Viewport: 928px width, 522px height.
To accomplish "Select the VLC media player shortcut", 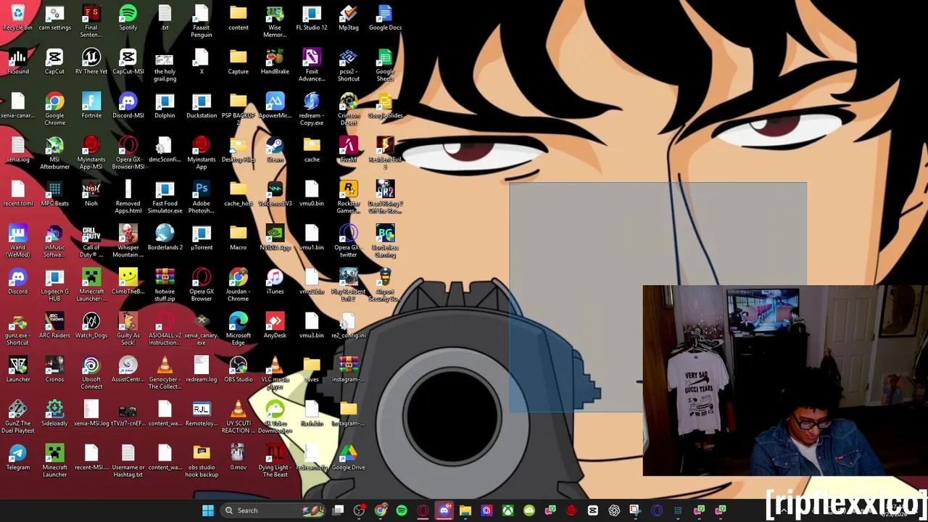I will tap(275, 373).
